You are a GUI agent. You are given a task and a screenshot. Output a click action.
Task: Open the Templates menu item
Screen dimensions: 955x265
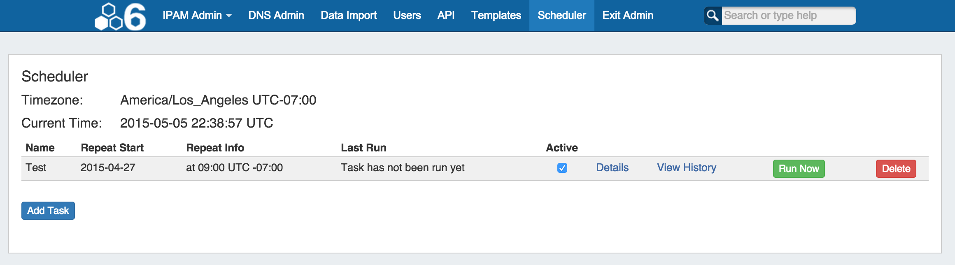(x=496, y=16)
